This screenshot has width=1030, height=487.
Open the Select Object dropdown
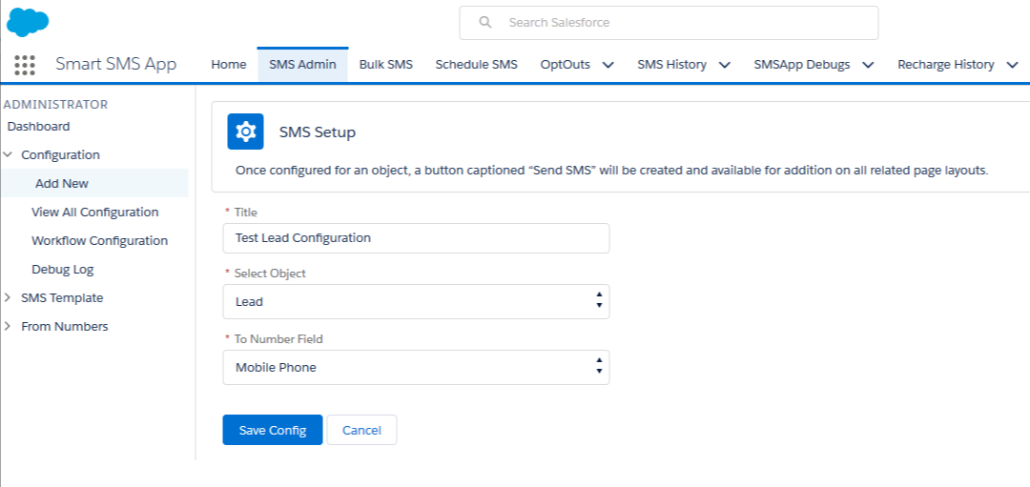[x=416, y=302]
